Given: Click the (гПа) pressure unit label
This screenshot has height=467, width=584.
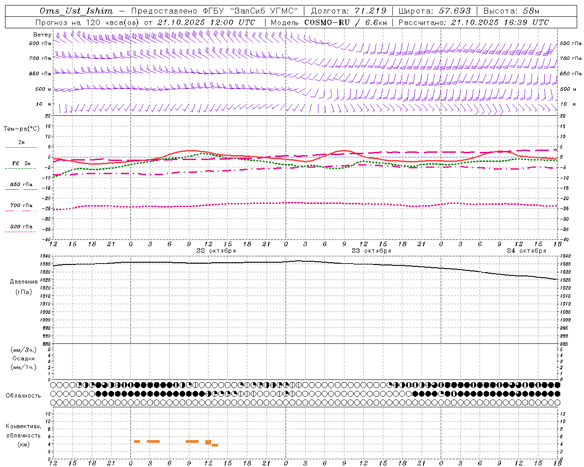Looking at the screenshot, I should [x=24, y=292].
